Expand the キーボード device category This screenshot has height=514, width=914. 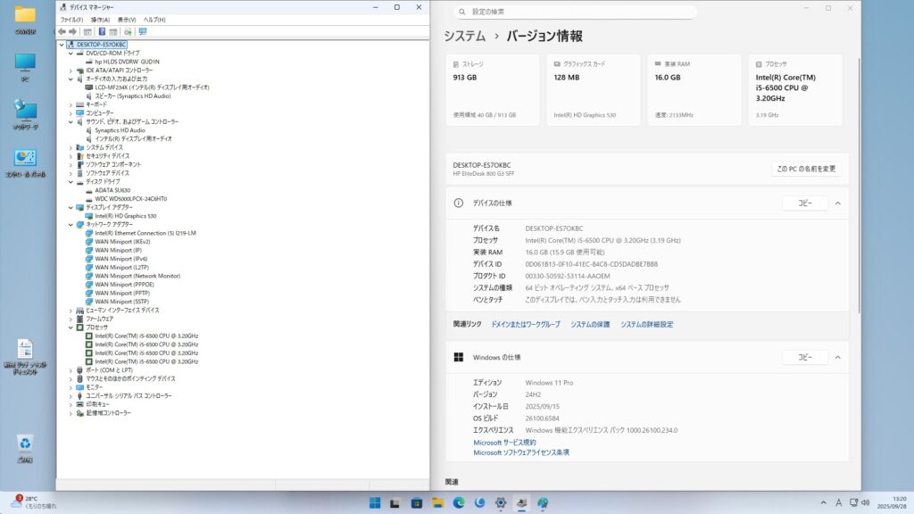[71, 104]
